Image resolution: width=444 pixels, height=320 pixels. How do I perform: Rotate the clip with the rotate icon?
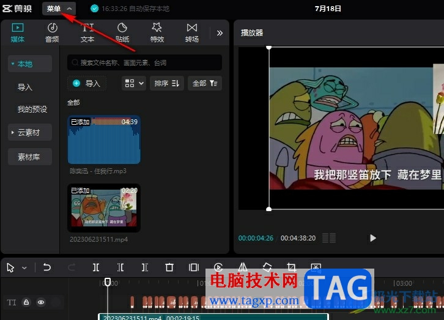pyautogui.click(x=267, y=267)
